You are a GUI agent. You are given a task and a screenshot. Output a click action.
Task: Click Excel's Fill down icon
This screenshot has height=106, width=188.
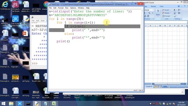174,13
